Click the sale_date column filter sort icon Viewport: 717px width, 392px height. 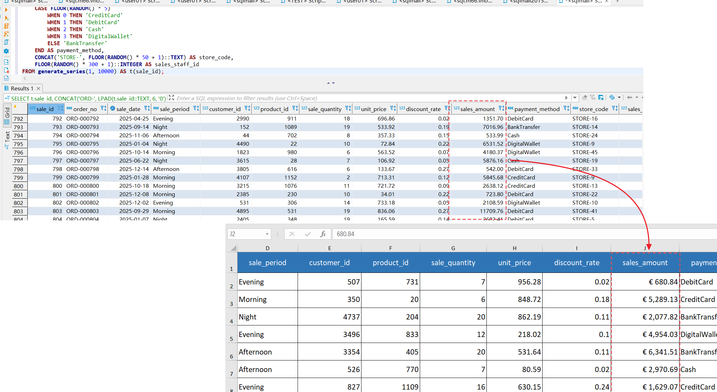click(147, 109)
